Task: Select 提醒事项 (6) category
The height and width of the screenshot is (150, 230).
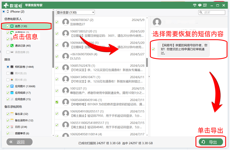Action: 22,133
